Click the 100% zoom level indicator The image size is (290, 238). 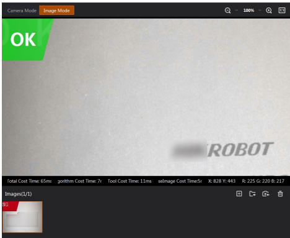click(x=248, y=11)
